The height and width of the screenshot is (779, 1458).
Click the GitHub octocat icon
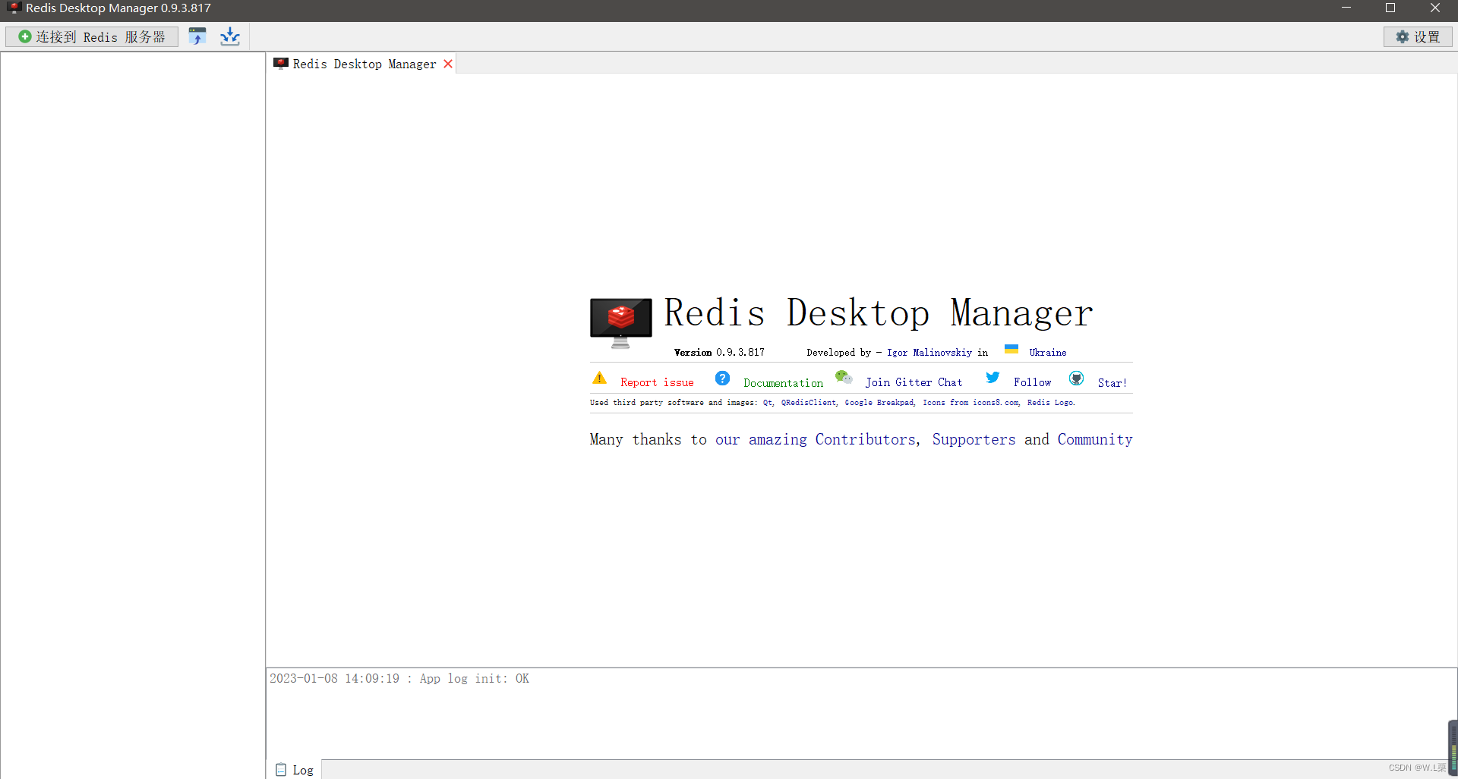[x=1076, y=378]
